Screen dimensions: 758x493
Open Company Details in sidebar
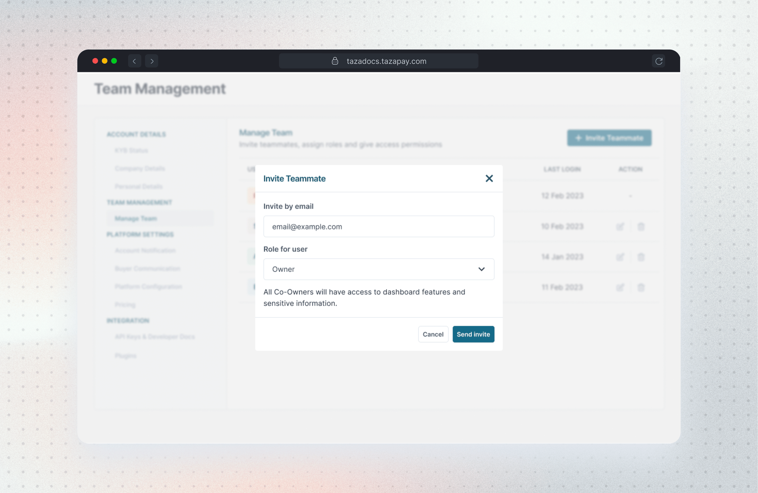click(140, 168)
